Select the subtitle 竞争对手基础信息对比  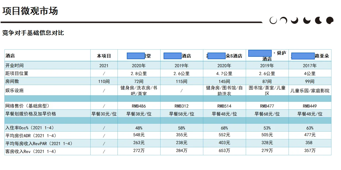(x=33, y=33)
